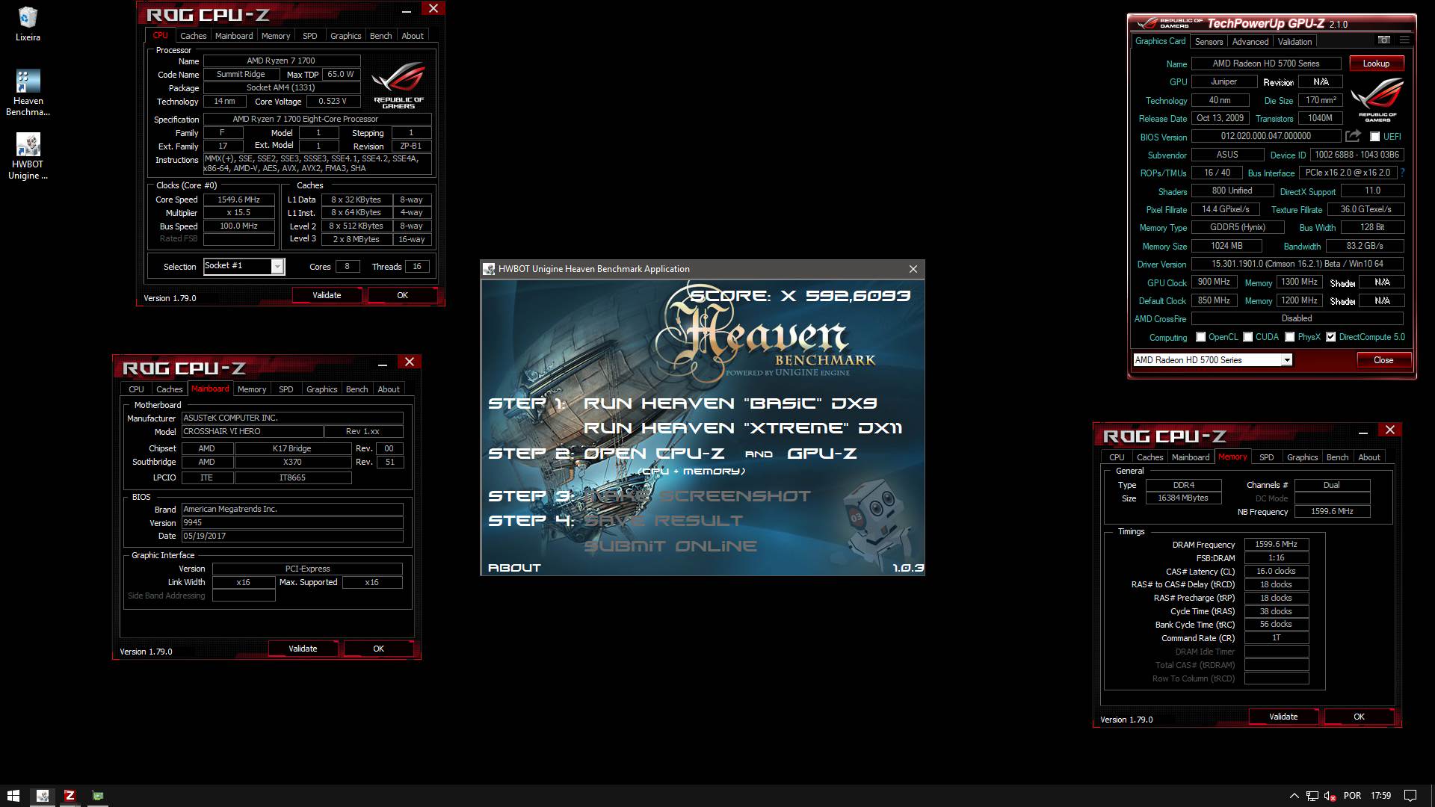
Task: Switch to Advanced tab in GPU-Z
Action: point(1250,42)
